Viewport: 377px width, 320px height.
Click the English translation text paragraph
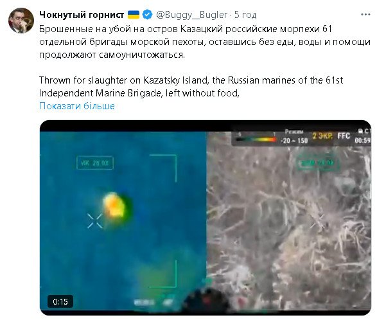click(x=191, y=86)
